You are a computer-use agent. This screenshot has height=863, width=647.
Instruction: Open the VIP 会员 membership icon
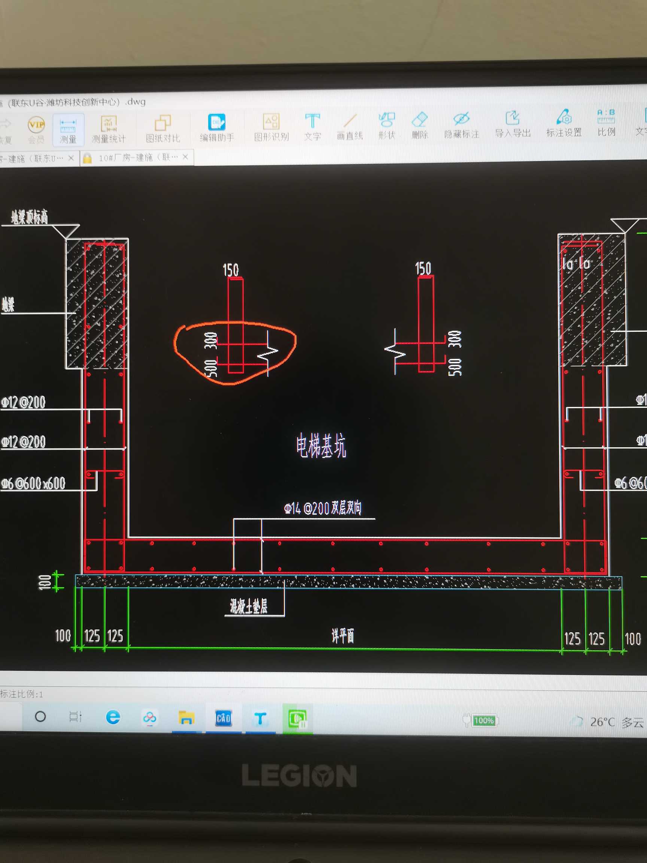(x=36, y=130)
